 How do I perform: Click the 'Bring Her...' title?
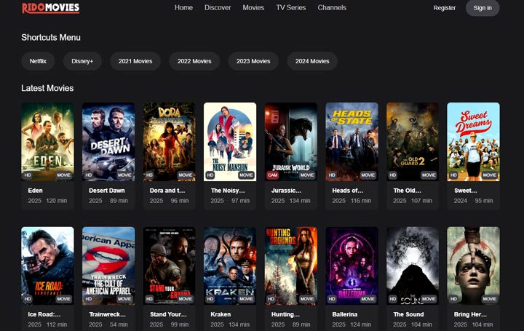pos(470,314)
